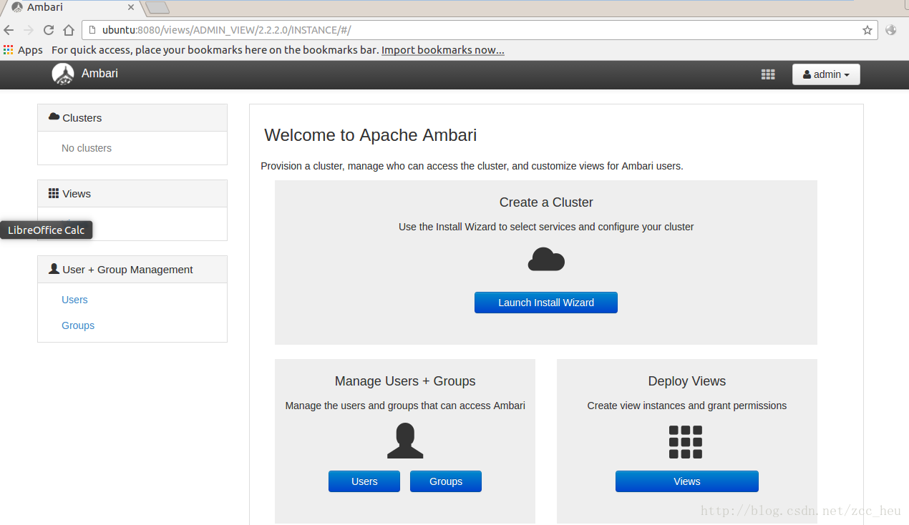The height and width of the screenshot is (525, 909).
Task: Click the User + Group Management heading
Action: [132, 270]
